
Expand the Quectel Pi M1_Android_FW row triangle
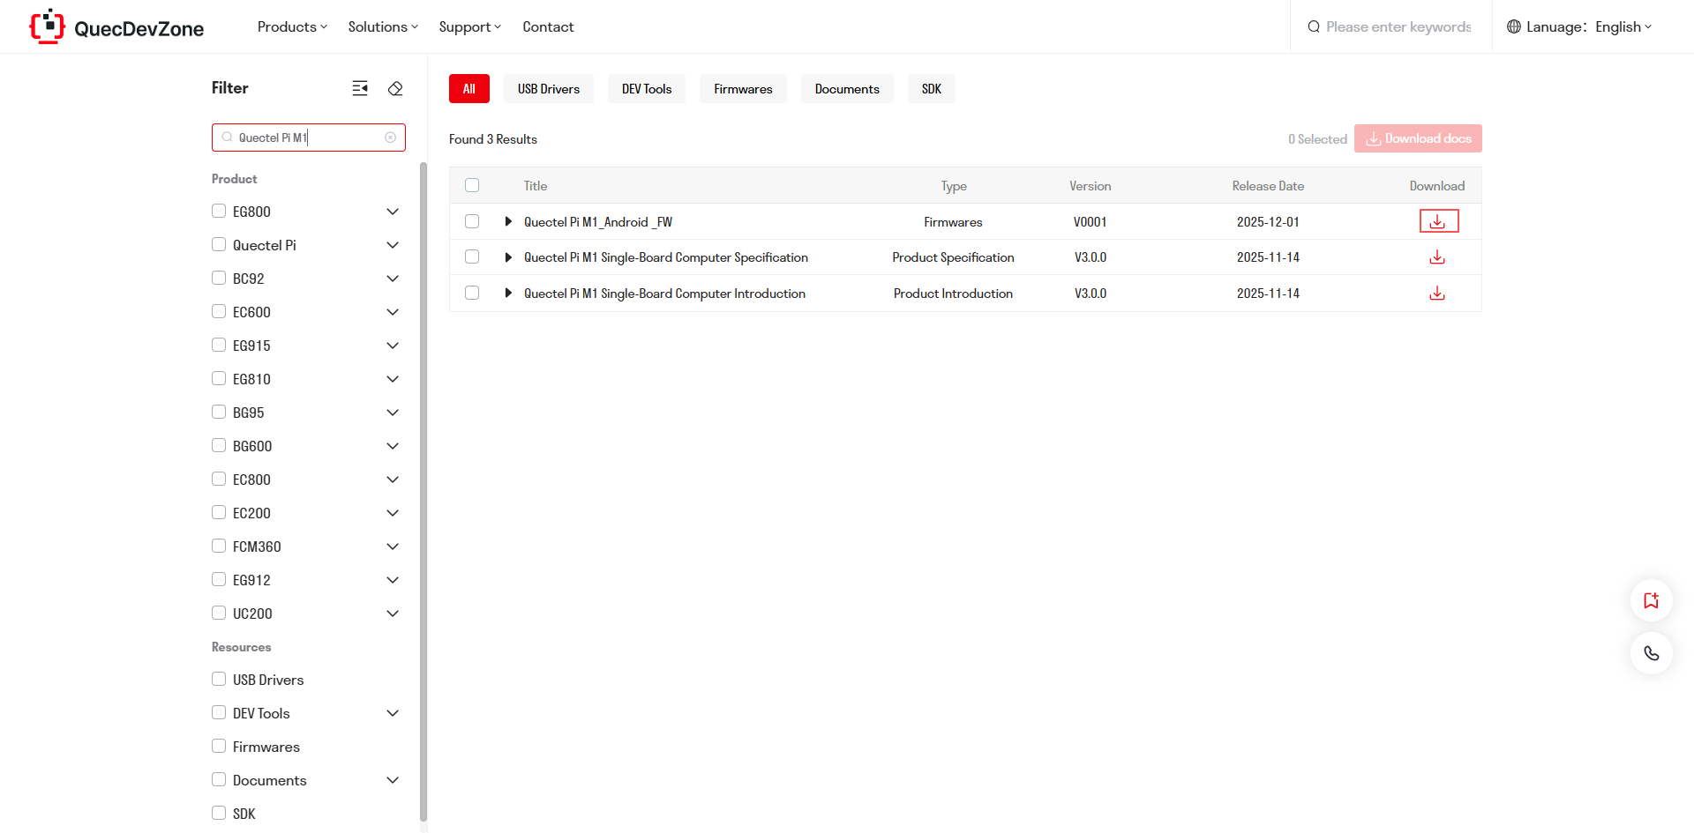pos(508,221)
